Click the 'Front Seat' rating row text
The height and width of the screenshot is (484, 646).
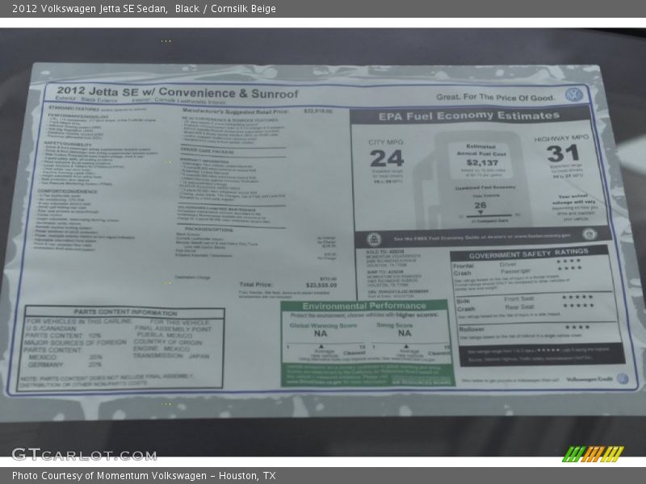pyautogui.click(x=519, y=298)
